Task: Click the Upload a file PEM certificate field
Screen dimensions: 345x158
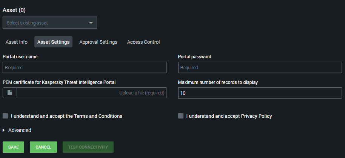Action: coord(91,93)
